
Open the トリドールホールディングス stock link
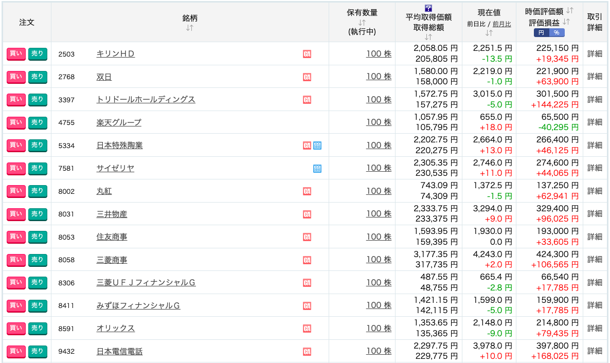tap(146, 100)
